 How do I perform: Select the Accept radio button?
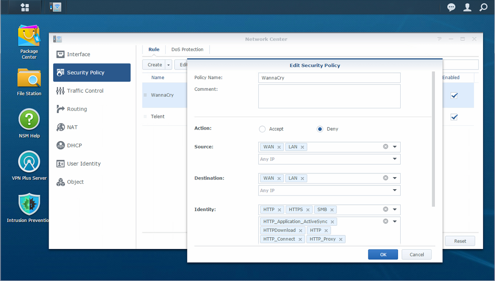pos(262,129)
